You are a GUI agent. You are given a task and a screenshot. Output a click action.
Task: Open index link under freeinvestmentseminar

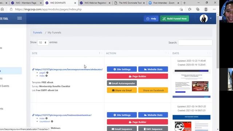coord(42,118)
